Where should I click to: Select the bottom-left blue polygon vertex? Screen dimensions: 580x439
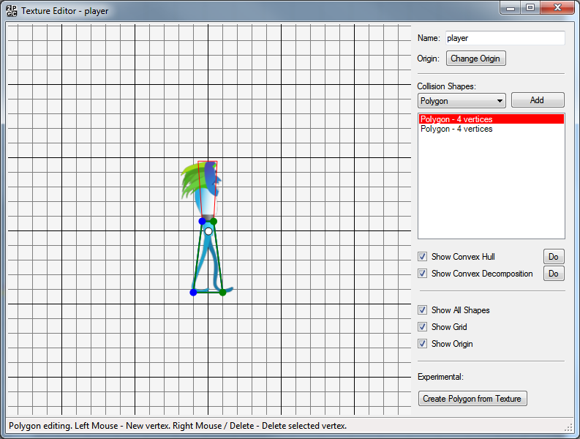[x=193, y=293]
